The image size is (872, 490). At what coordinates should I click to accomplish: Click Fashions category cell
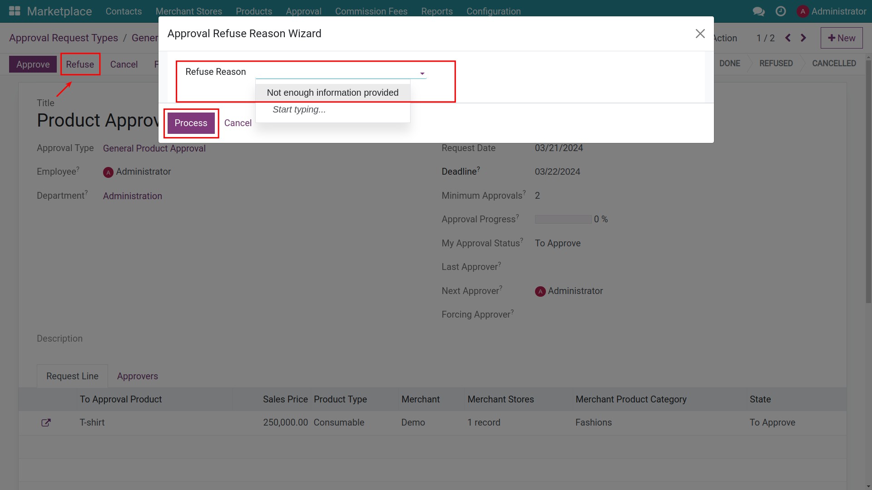tap(593, 422)
